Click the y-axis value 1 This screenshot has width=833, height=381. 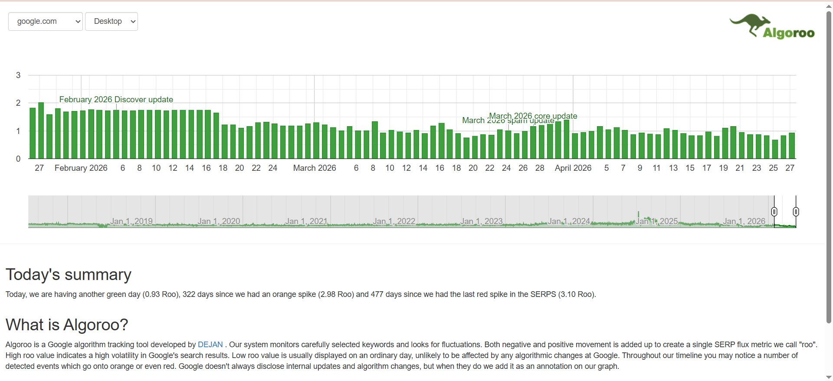(x=18, y=131)
